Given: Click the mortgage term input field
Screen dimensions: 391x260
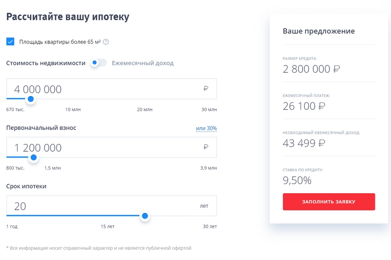Looking at the screenshot, I should (x=103, y=206).
